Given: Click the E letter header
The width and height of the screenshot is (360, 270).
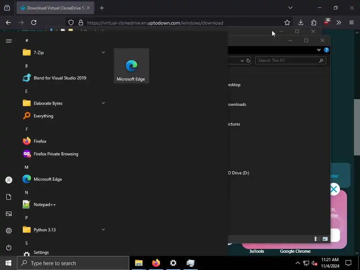Looking at the screenshot, I should coord(26,91).
